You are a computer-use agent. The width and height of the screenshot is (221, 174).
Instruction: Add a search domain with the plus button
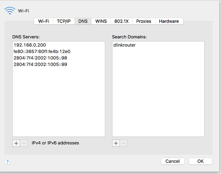click(x=116, y=143)
